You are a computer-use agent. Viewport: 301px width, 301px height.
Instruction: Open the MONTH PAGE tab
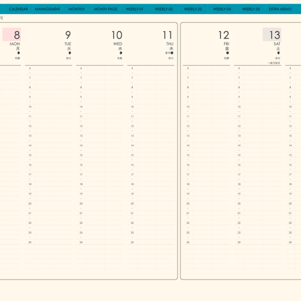coord(106,9)
